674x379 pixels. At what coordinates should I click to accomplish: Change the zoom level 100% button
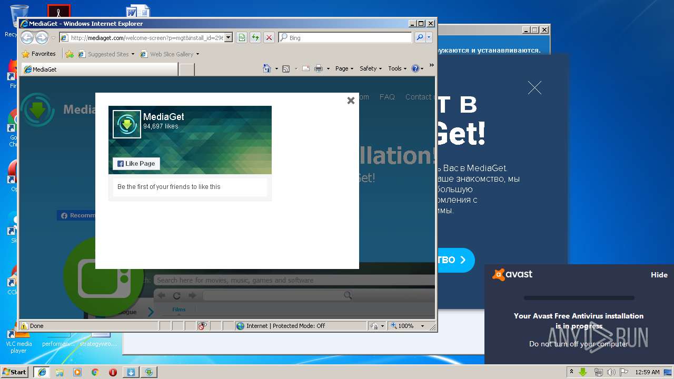pyautogui.click(x=407, y=326)
